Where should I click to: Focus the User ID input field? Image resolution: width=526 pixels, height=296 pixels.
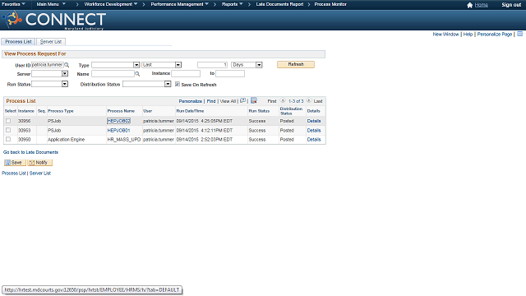[x=48, y=65]
